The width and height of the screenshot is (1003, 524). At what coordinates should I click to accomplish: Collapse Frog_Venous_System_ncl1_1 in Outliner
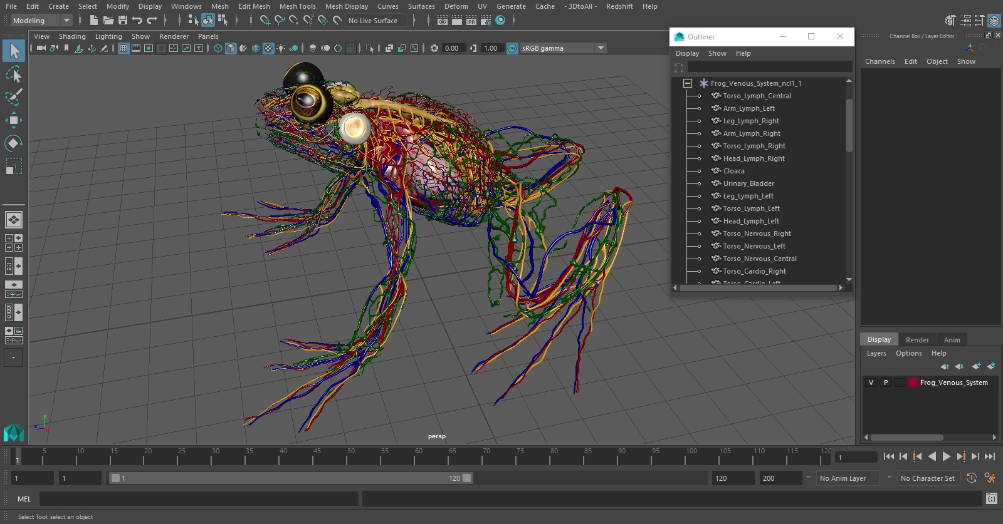(688, 83)
